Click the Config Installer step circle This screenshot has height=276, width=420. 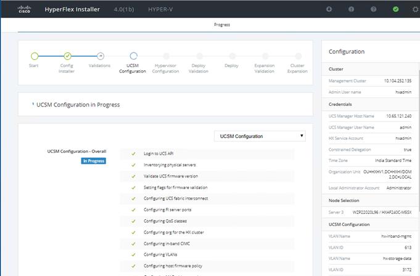point(67,56)
